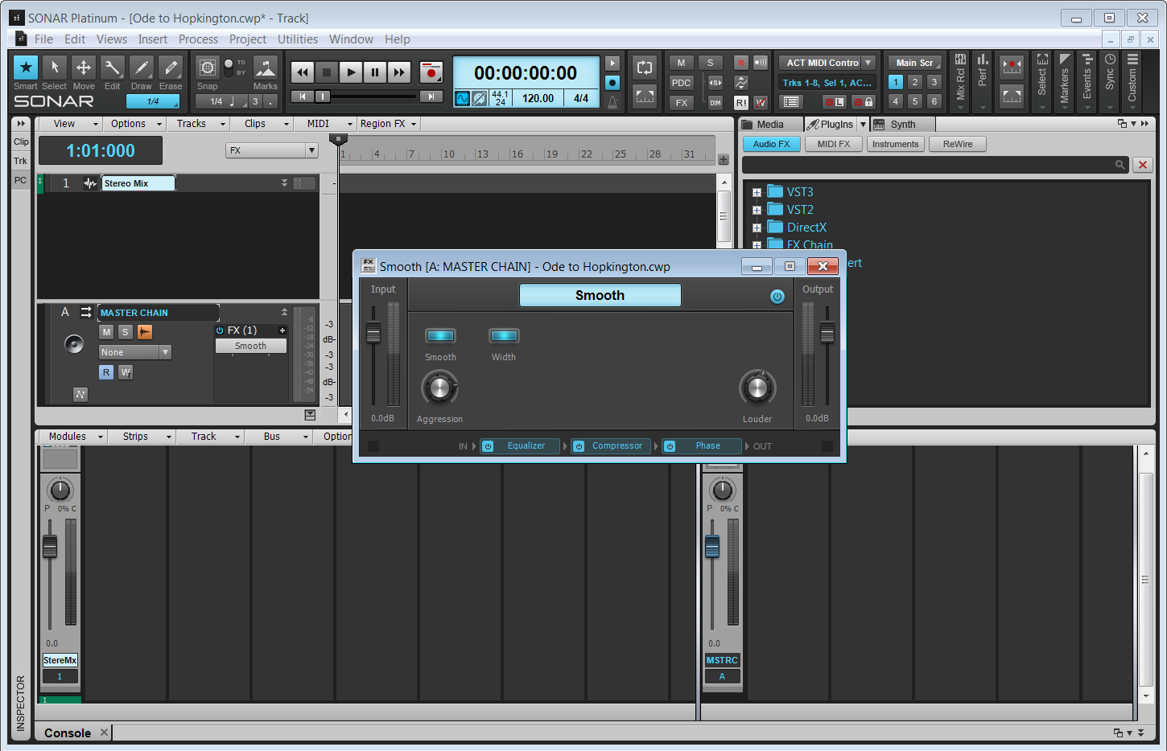
Task: Show the Instruments plugin list
Action: (x=896, y=144)
